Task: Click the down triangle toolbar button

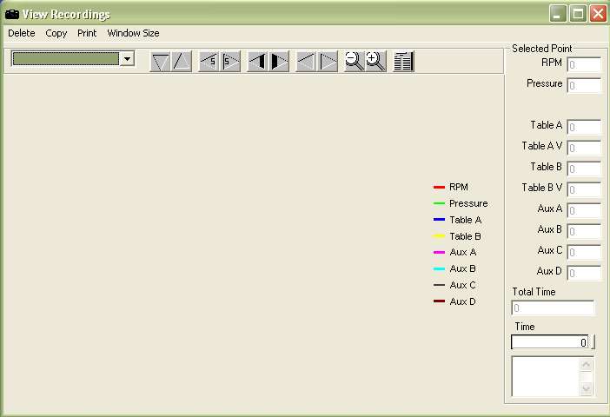Action: 160,62
